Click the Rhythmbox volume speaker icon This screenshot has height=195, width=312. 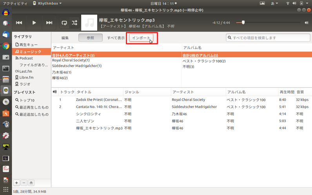tap(307, 23)
